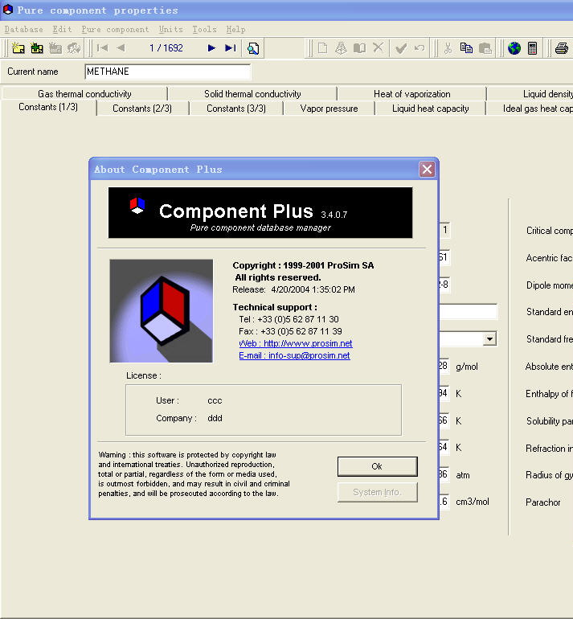The height and width of the screenshot is (619, 573).
Task: Click the Release 4/20/2004 1:35:02 PM text
Action: 293,289
